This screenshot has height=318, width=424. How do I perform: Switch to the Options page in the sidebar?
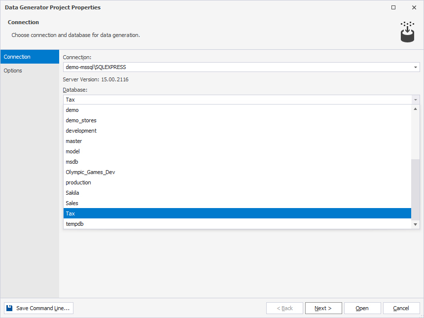pos(30,71)
